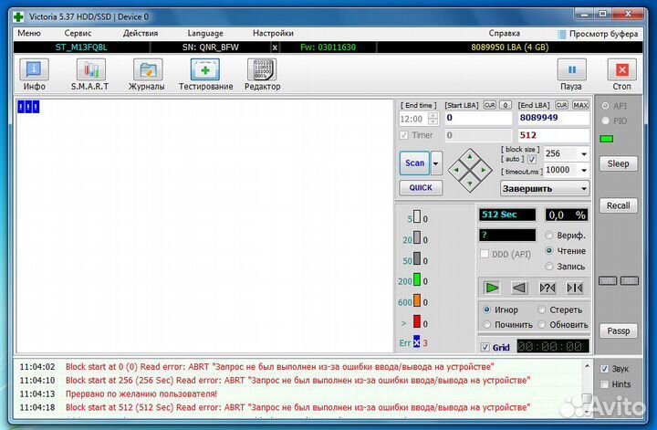Stop the scan with the Стоп button

[621, 75]
